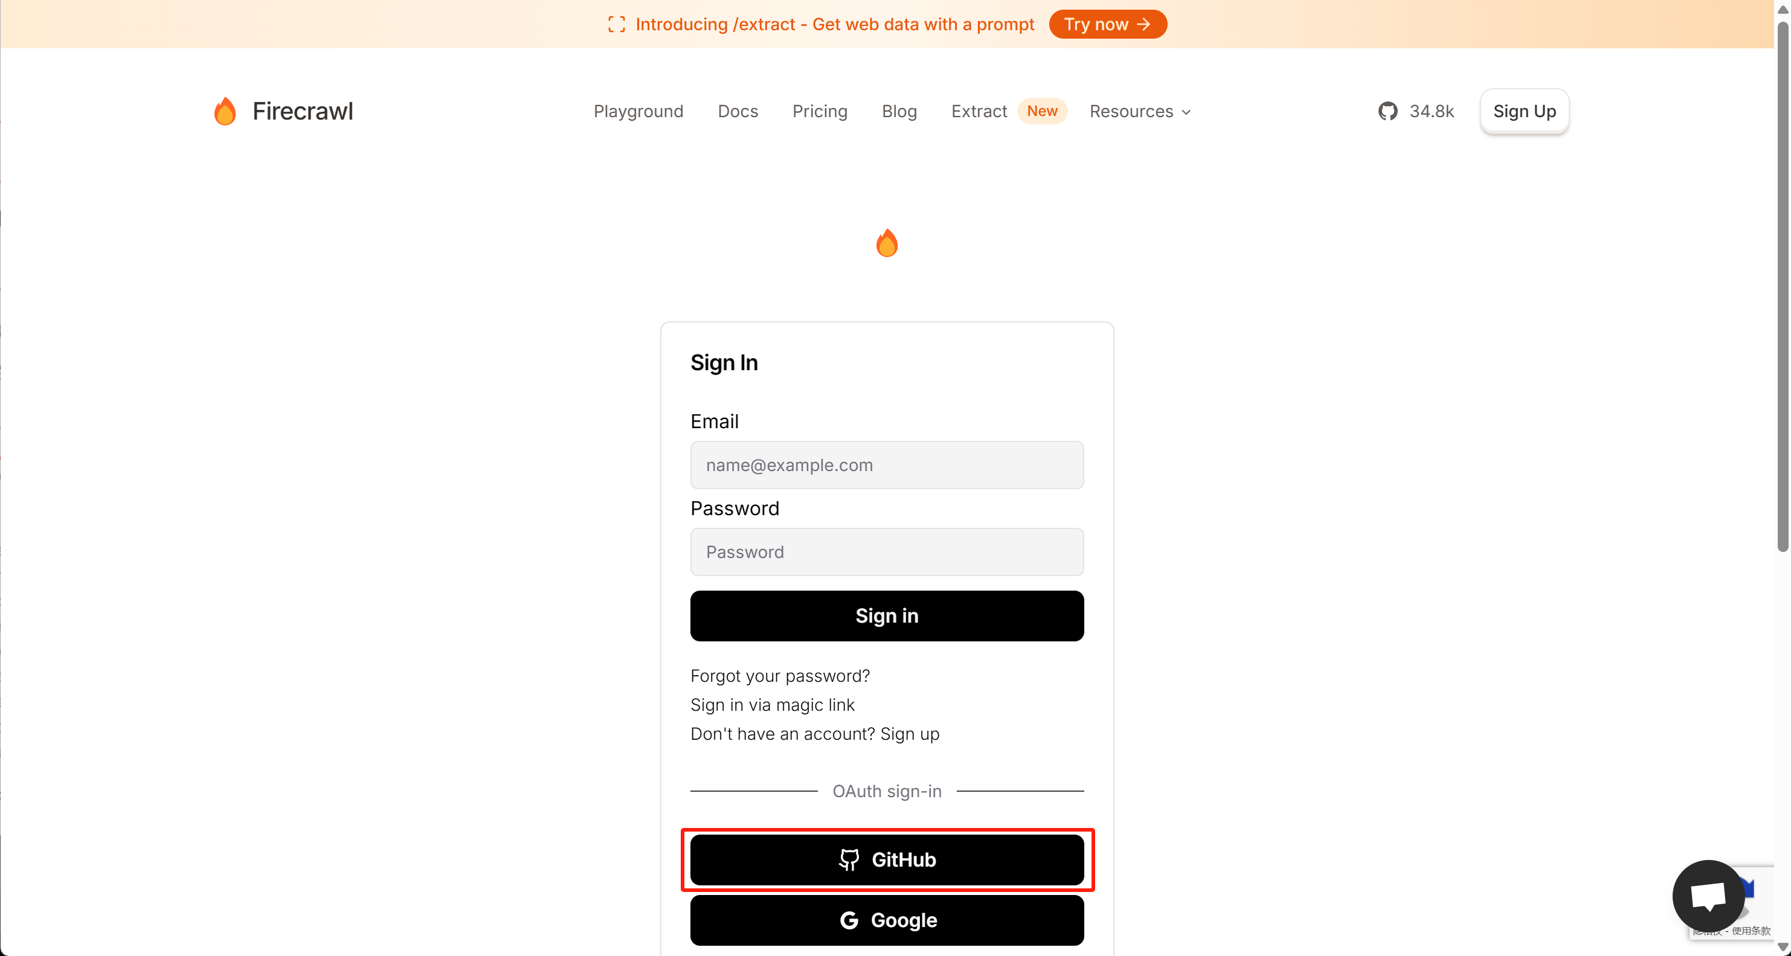The width and height of the screenshot is (1791, 956).
Task: Click the black Sign in button
Action: 887,616
